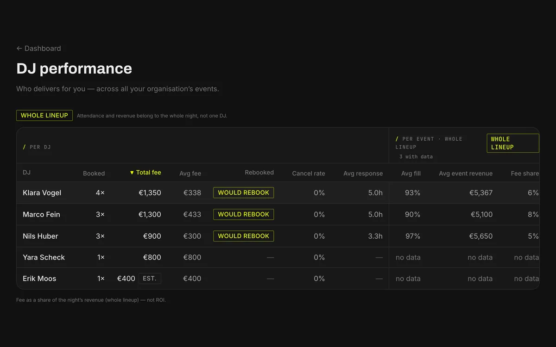Image resolution: width=556 pixels, height=347 pixels.
Task: Select Erik Moos in the DJ list
Action: click(39, 279)
